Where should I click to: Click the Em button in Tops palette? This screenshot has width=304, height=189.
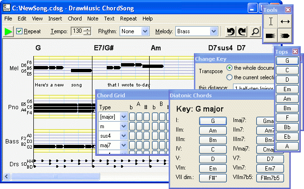[x=287, y=89]
